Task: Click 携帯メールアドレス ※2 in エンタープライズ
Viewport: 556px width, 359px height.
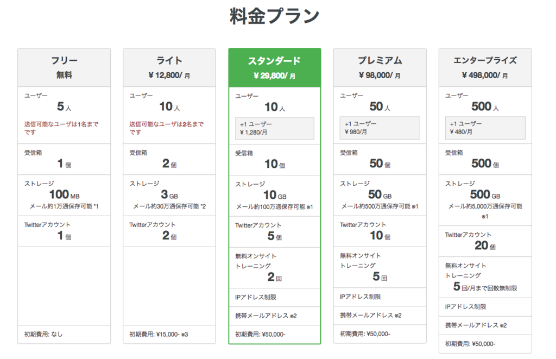Action: pos(476,325)
